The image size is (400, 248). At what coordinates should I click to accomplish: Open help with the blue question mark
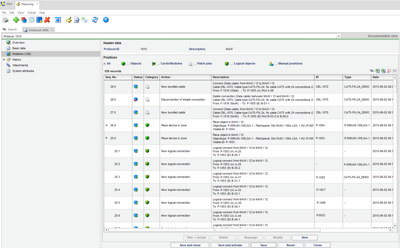(x=106, y=20)
